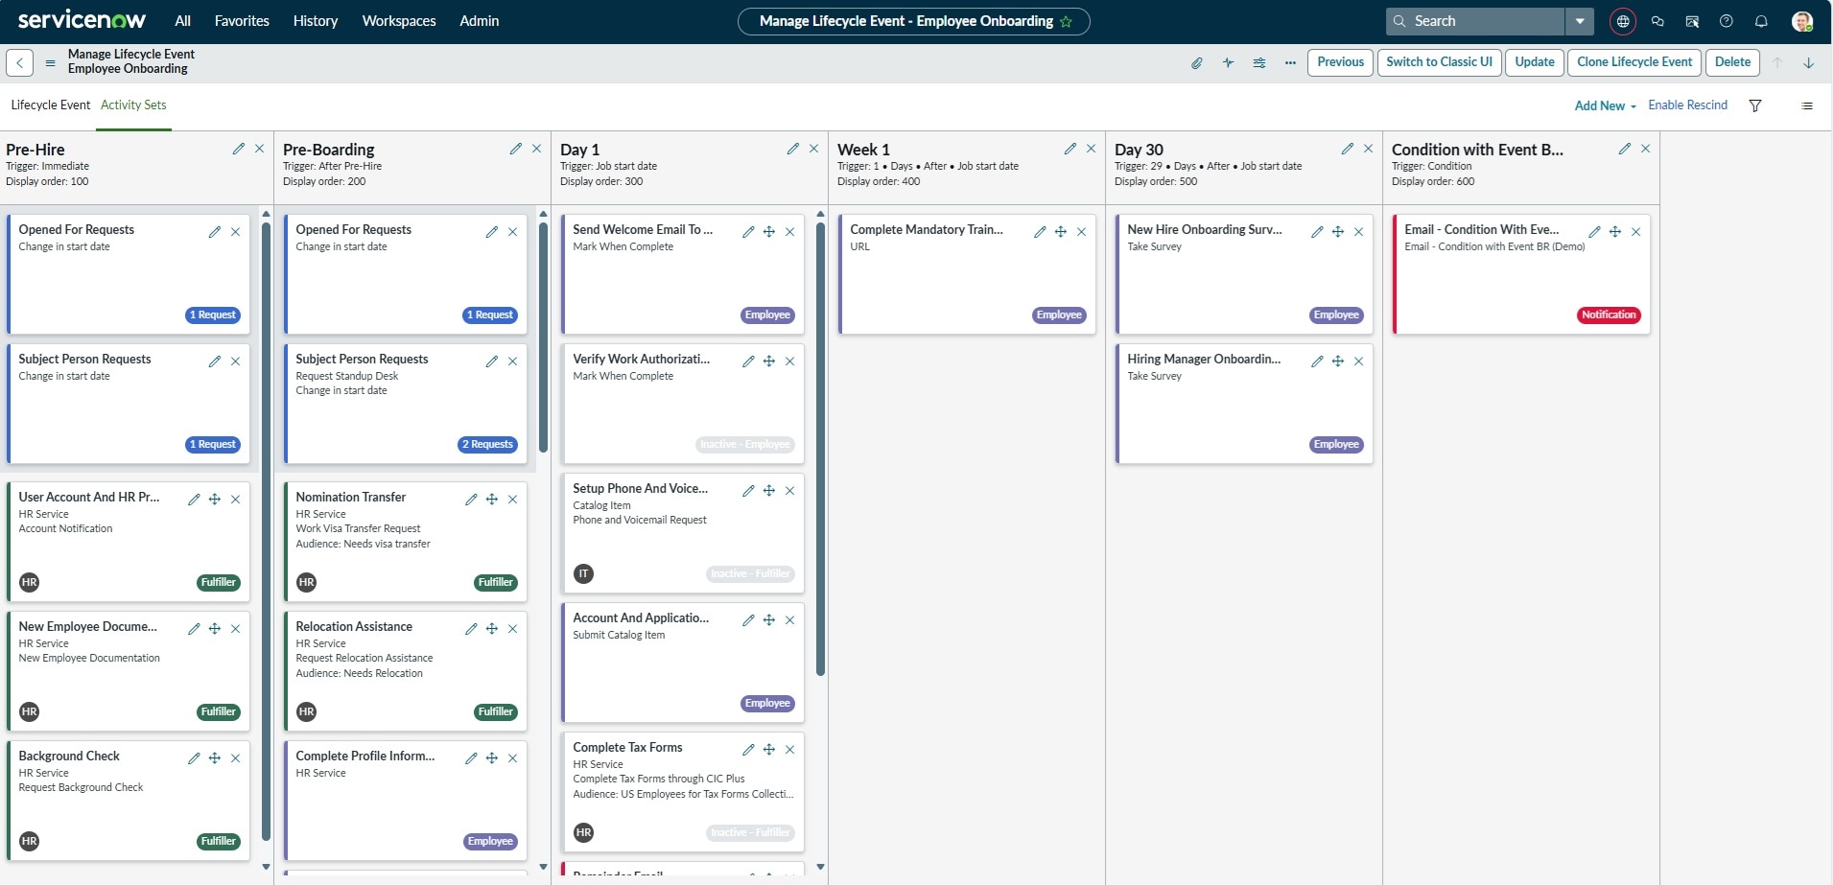Open the Workspaces menu
This screenshot has height=885, width=1833.
(399, 21)
